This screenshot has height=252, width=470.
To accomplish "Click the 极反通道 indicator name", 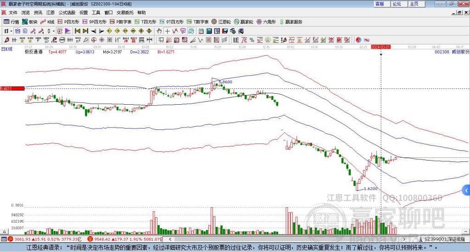I will (x=34, y=52).
